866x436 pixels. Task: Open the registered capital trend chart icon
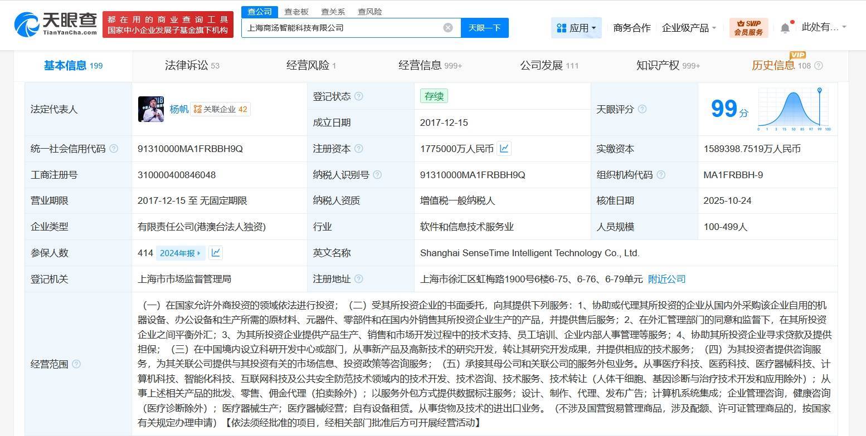pyautogui.click(x=504, y=149)
